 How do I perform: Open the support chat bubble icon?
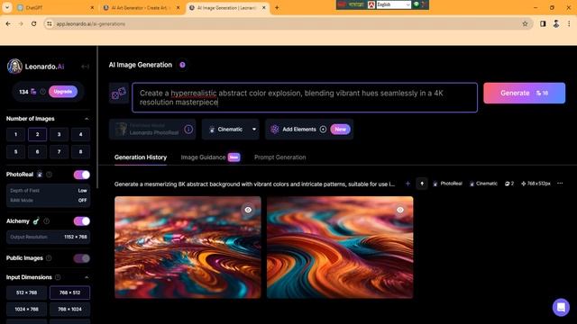(x=561, y=307)
